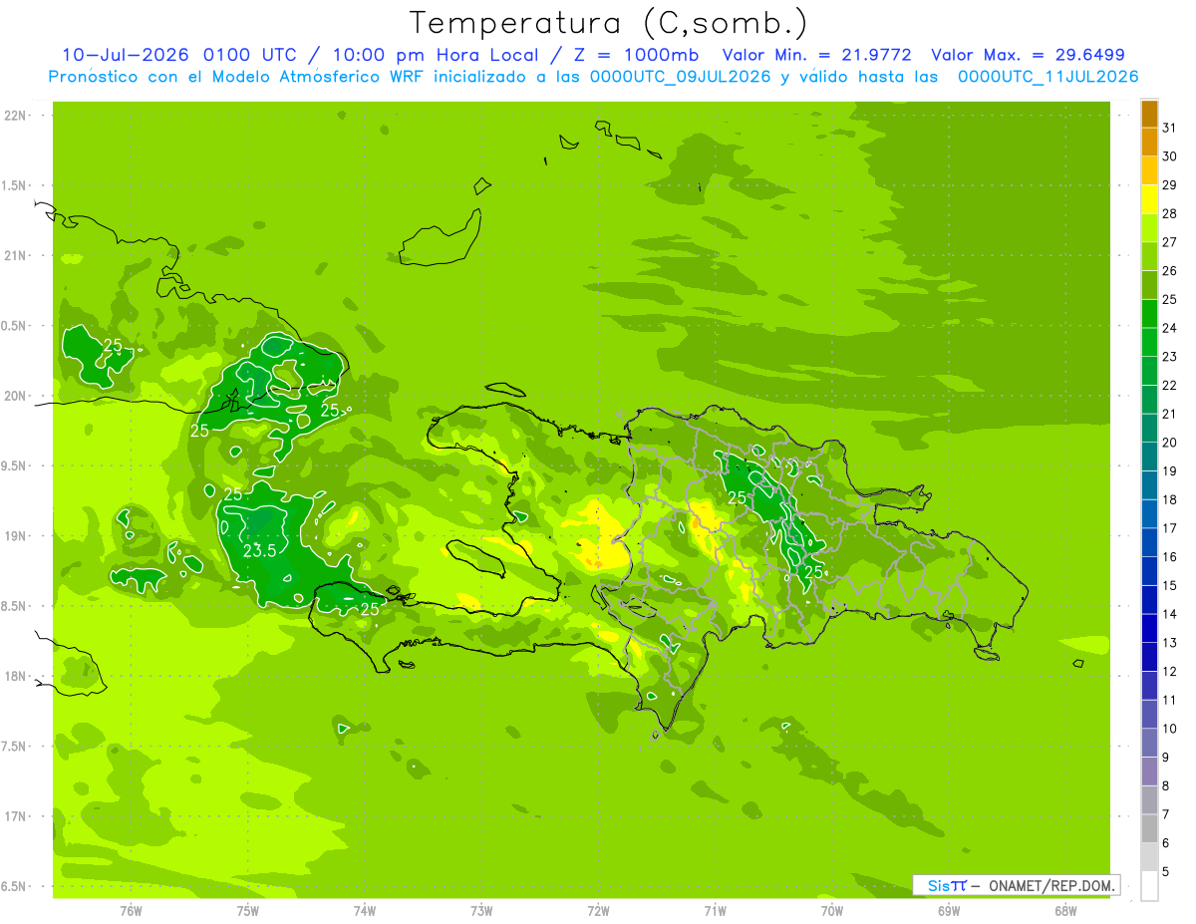The height and width of the screenshot is (924, 1196).
Task: Click "Pronóstico con el Modelo Atmósferico WRF" text
Action: click(238, 77)
